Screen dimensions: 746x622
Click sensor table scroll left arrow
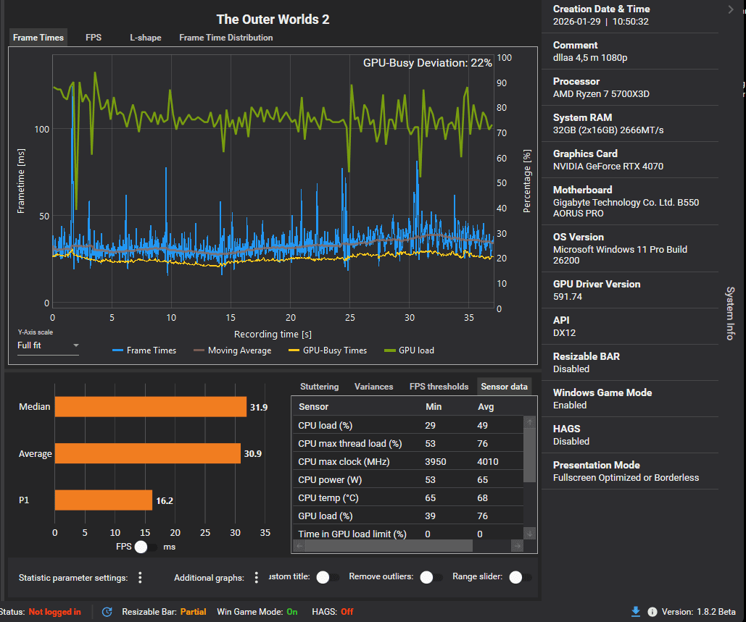[299, 546]
